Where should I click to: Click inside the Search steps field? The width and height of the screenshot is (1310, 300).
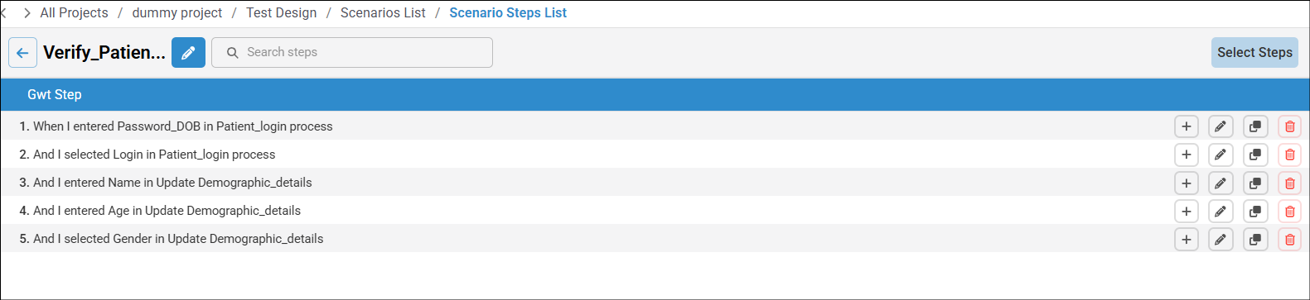click(352, 52)
